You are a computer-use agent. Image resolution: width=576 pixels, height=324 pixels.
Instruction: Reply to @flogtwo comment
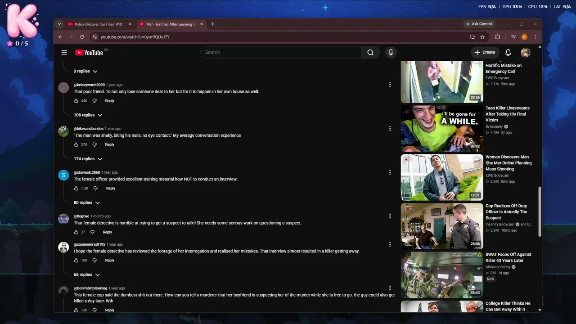point(107,232)
